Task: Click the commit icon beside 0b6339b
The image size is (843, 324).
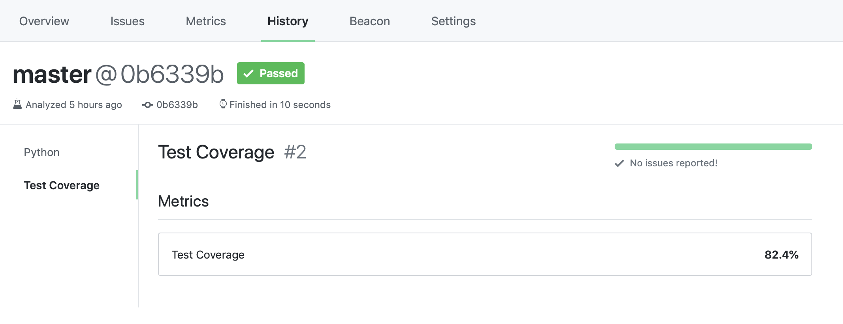Action: pos(147,104)
